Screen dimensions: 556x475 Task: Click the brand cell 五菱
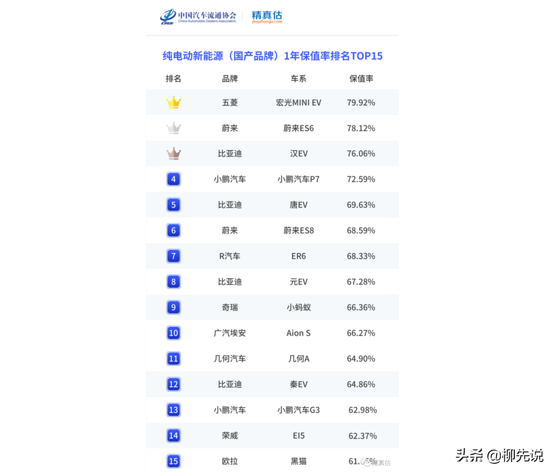click(230, 103)
